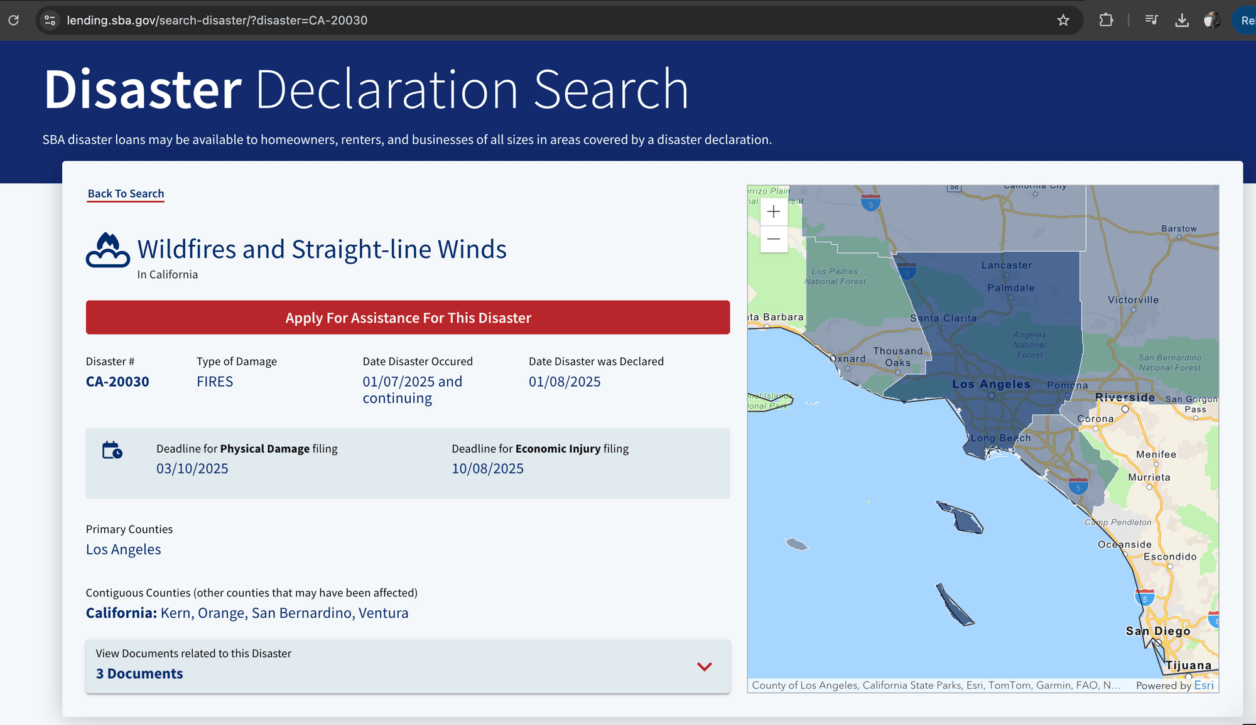Zoom out of the map with minus button
The width and height of the screenshot is (1256, 725).
[x=774, y=239]
